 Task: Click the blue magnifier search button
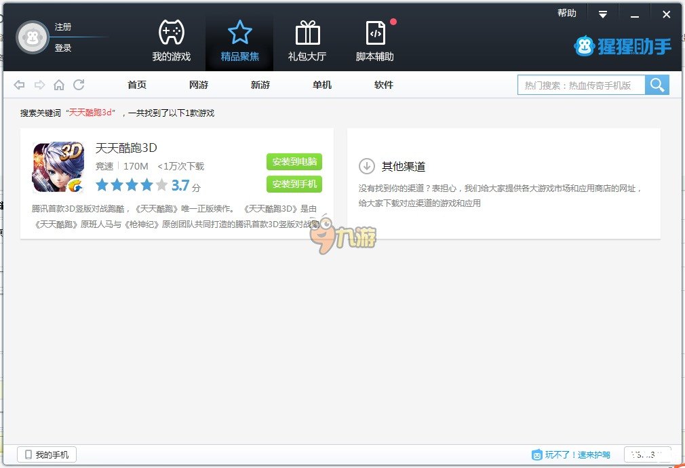coord(657,85)
